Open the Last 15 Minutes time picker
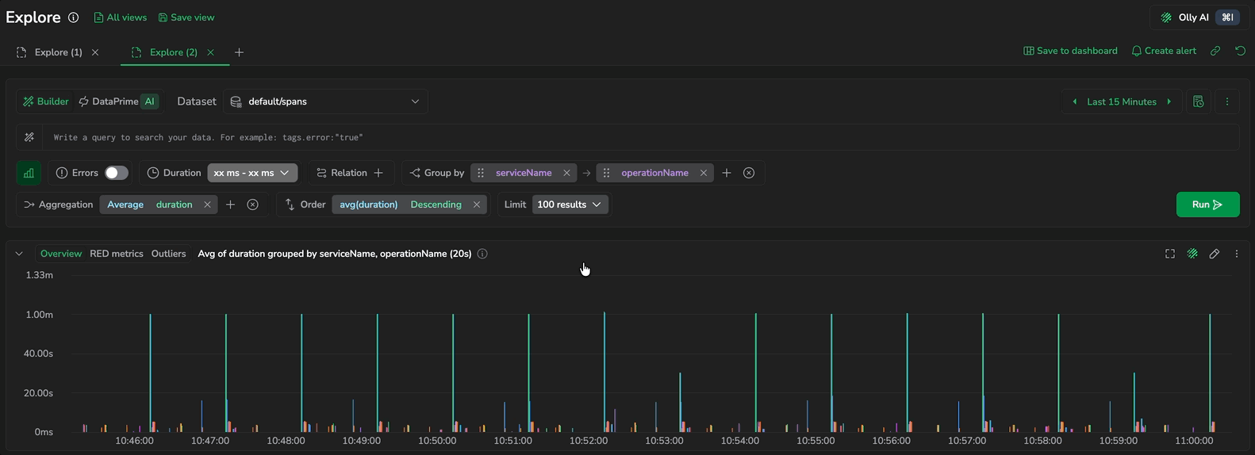This screenshot has width=1255, height=455. (x=1122, y=101)
